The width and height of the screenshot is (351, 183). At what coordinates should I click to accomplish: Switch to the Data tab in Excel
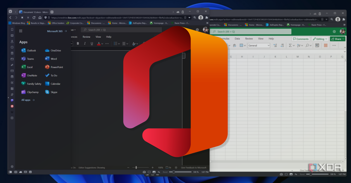(x=237, y=38)
